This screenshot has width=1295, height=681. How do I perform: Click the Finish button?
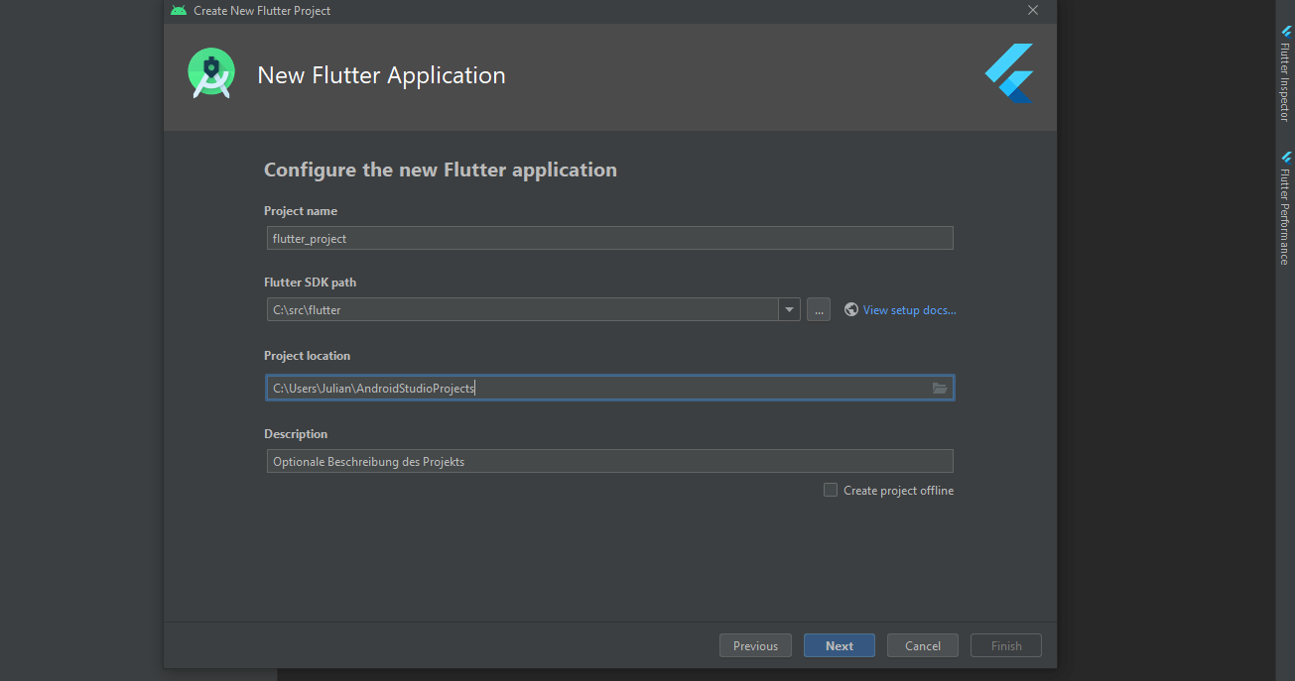click(x=1005, y=645)
